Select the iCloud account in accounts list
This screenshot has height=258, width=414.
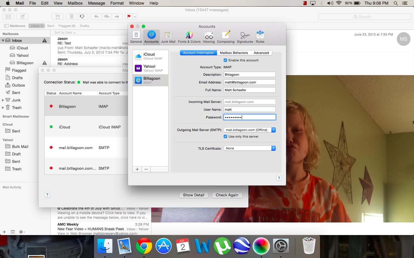151,56
